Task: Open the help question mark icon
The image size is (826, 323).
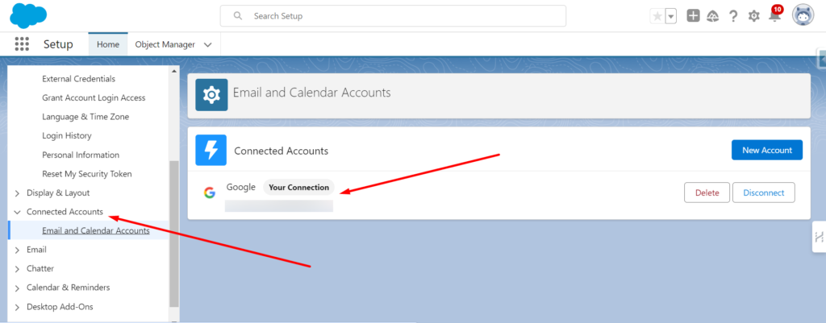Action: click(733, 16)
